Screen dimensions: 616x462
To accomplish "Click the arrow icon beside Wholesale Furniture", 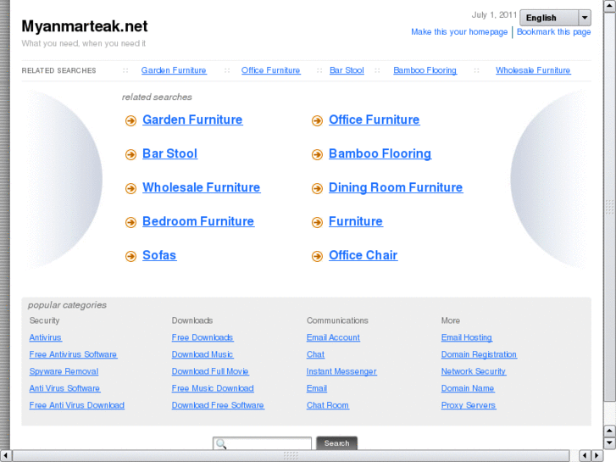I will click(130, 189).
